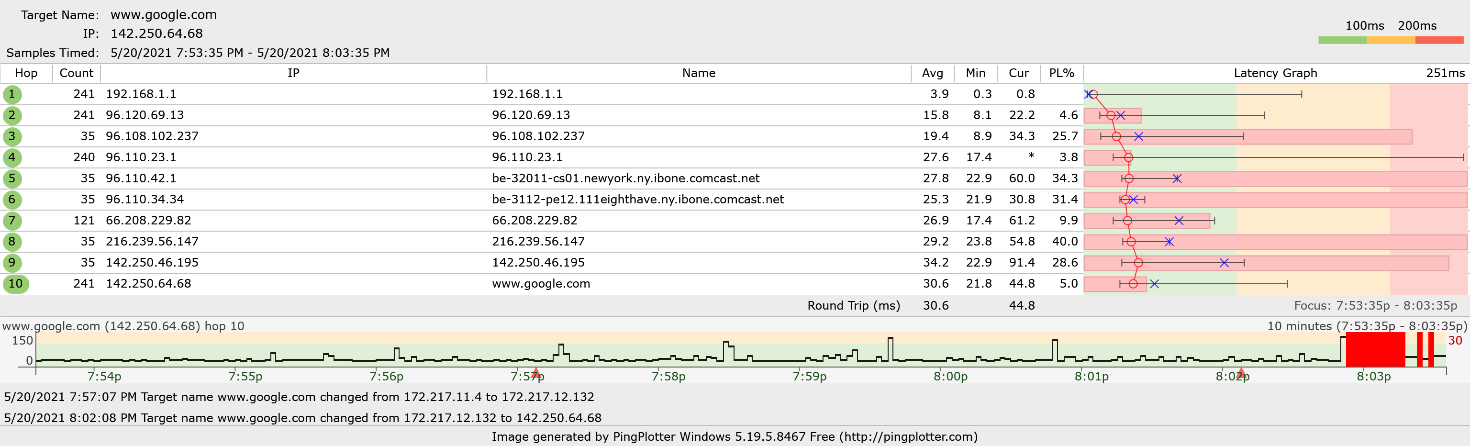This screenshot has width=1470, height=446.
Task: Click the green hop 1 circle icon
Action: click(12, 94)
